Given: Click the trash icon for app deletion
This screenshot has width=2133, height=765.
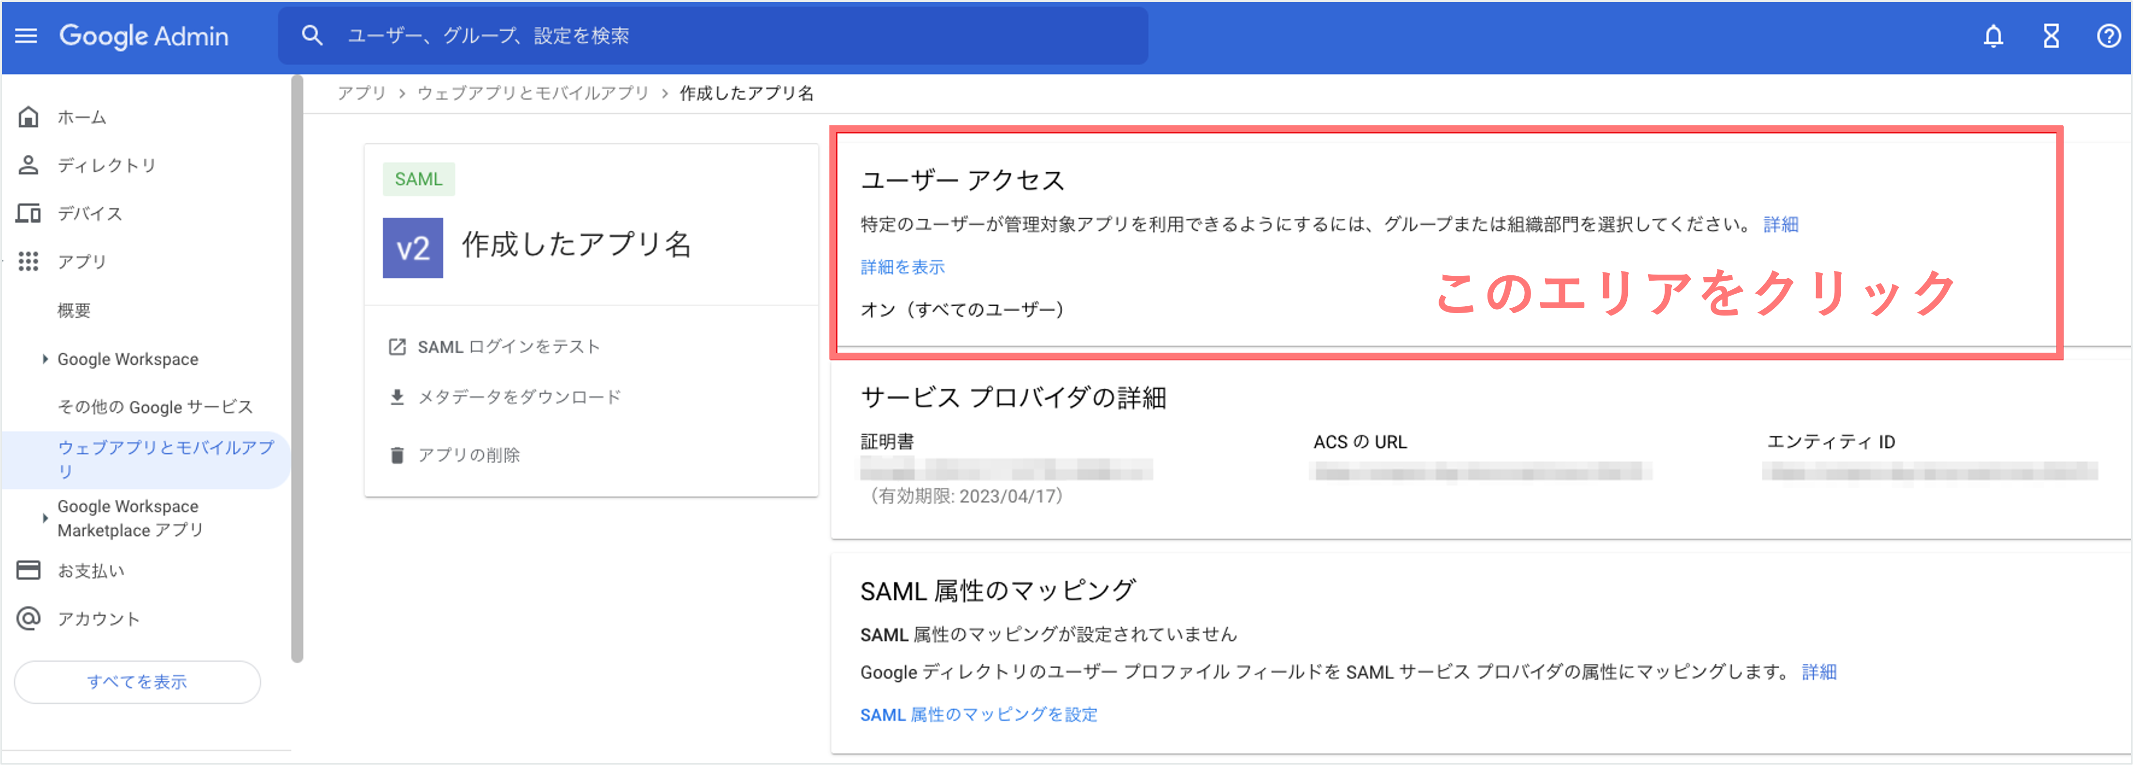Looking at the screenshot, I should (397, 455).
